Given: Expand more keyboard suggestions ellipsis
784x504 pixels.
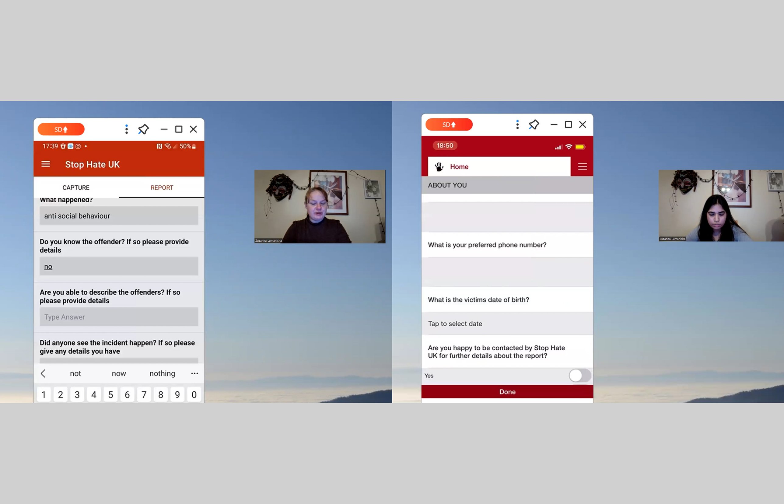Looking at the screenshot, I should click(195, 373).
